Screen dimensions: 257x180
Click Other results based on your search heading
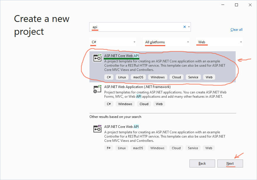(115, 117)
